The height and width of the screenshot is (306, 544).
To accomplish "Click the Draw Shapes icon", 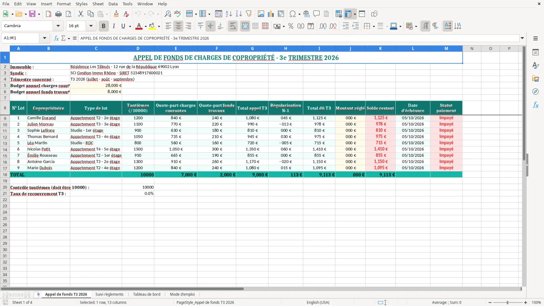I will [374, 14].
